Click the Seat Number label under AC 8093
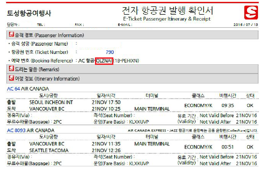The image size is (263, 170). 114,157
